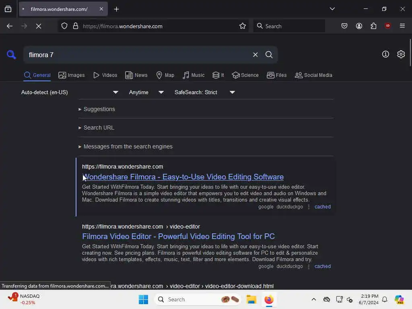Click the video-editor-download.html result URL
Screen dimensions: 412x309
click(x=192, y=286)
